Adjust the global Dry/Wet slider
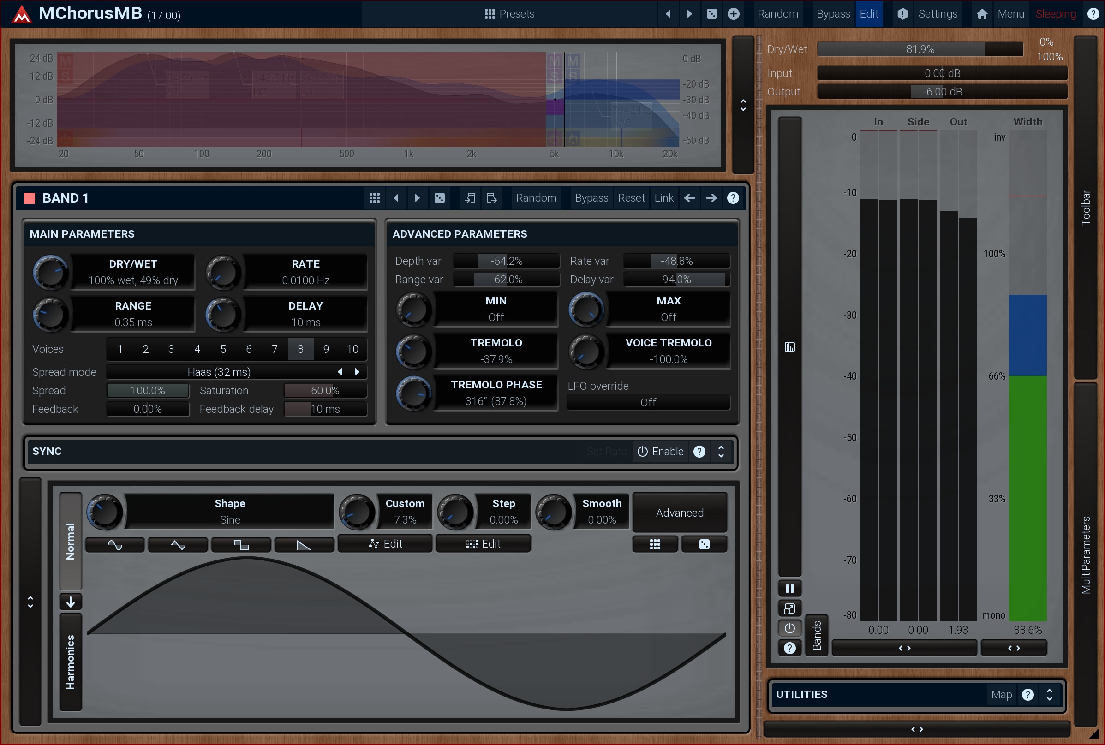 920,49
